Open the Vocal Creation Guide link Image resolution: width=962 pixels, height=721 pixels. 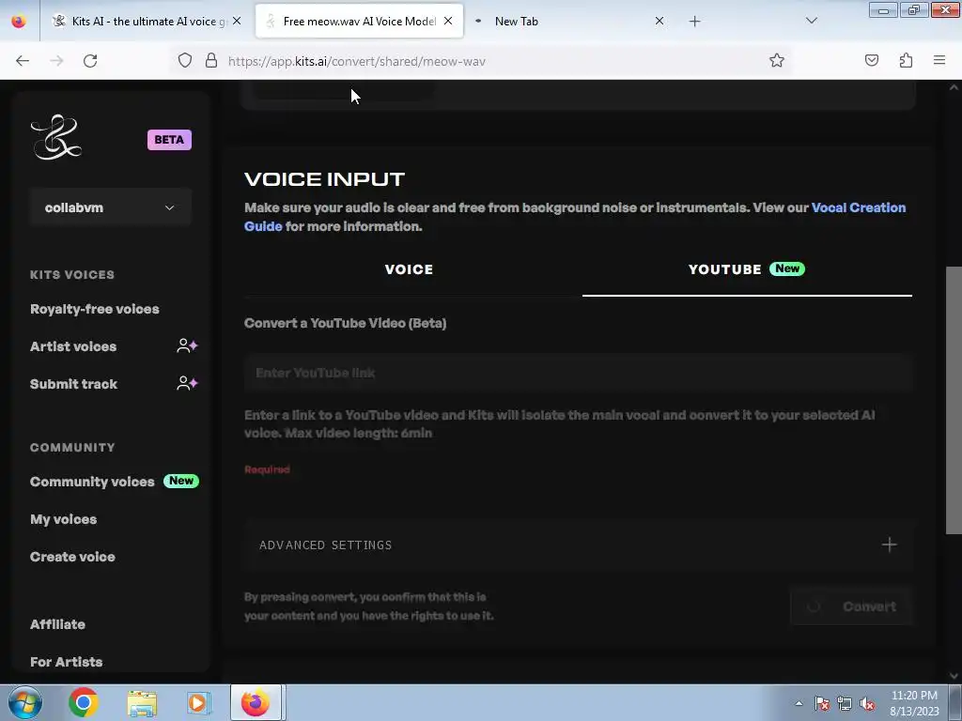click(x=859, y=207)
